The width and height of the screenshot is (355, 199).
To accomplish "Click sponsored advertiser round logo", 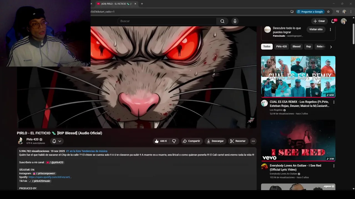I will pos(267,30).
